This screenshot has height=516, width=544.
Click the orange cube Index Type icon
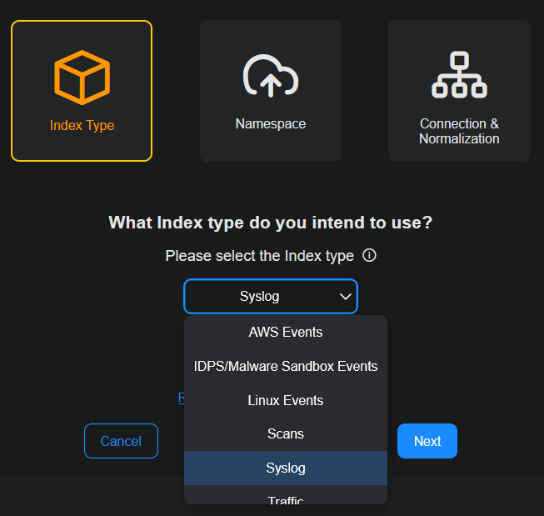[x=82, y=78]
